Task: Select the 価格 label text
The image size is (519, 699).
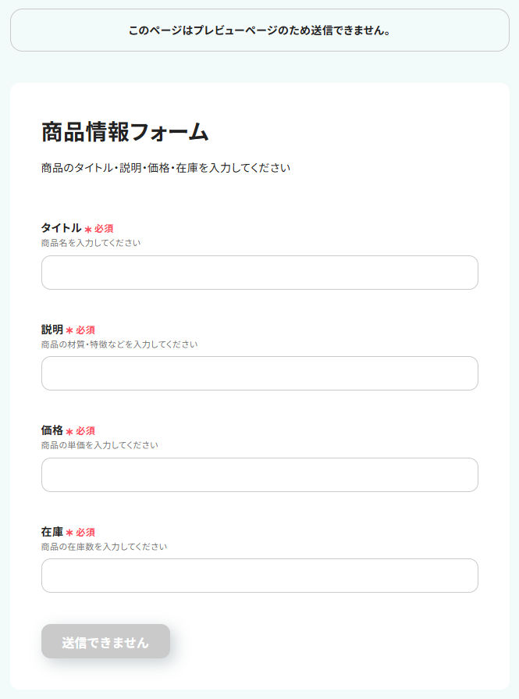Action: click(52, 430)
